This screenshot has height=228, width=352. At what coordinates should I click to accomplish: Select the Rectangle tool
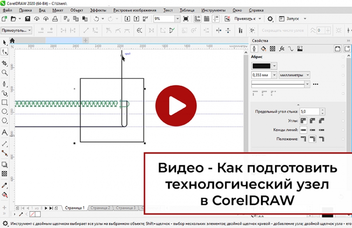[x=4, y=102]
